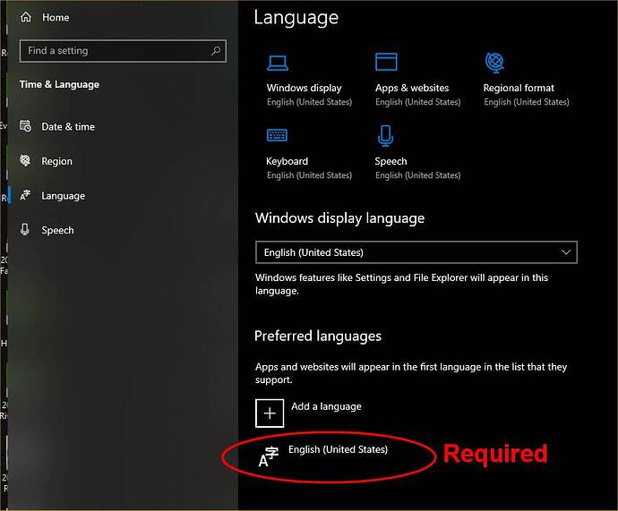Click the Speech microphone icon in sidebar

25,229
